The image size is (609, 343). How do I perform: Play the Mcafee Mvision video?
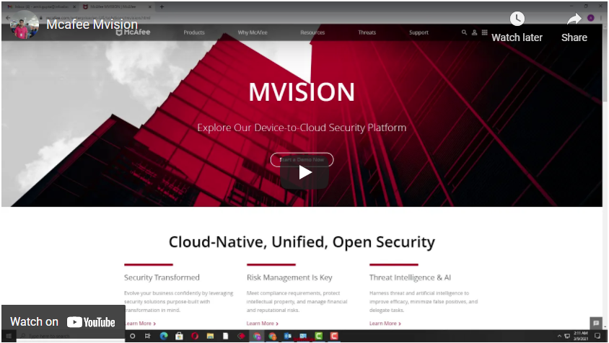304,172
